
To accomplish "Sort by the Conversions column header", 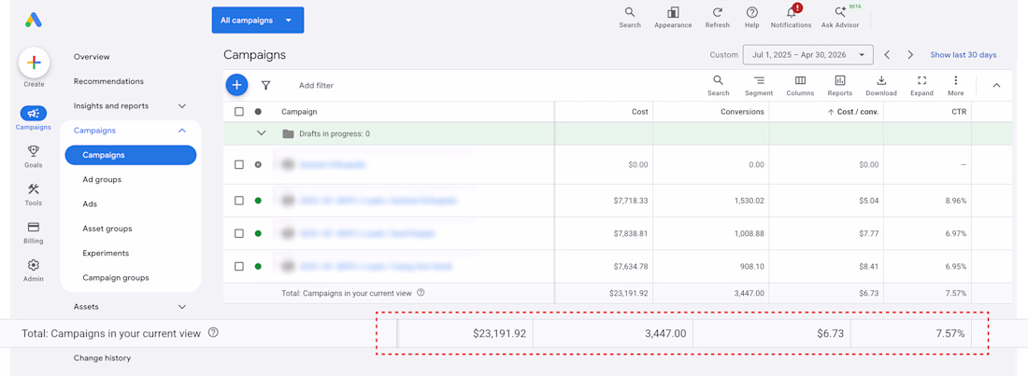I will click(742, 112).
